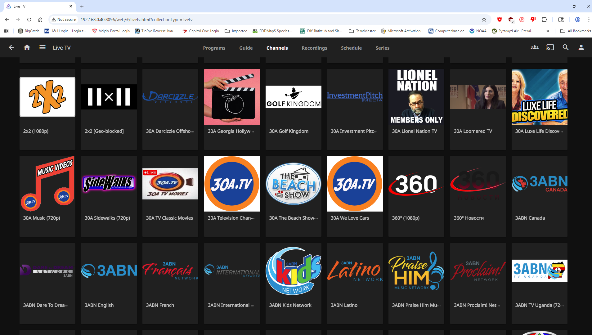The image size is (592, 335).
Task: Open 30A Music (720p) channel
Action: coord(47,196)
